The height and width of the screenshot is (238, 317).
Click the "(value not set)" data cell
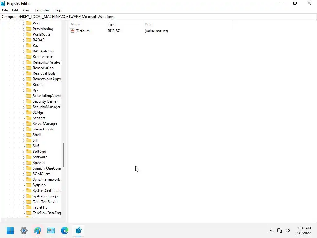coord(156,31)
